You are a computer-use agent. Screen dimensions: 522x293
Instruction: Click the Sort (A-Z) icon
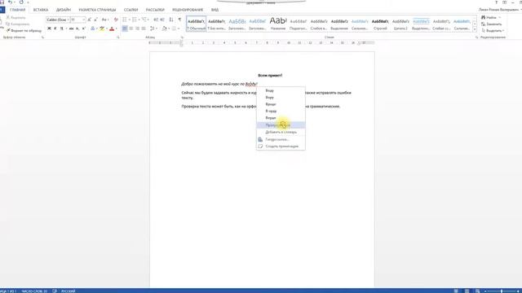pos(171,20)
